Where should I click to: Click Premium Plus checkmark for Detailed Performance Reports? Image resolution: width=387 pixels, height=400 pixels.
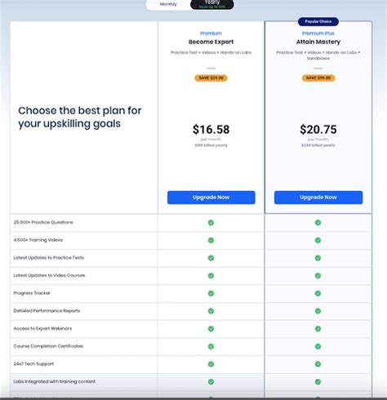(318, 311)
